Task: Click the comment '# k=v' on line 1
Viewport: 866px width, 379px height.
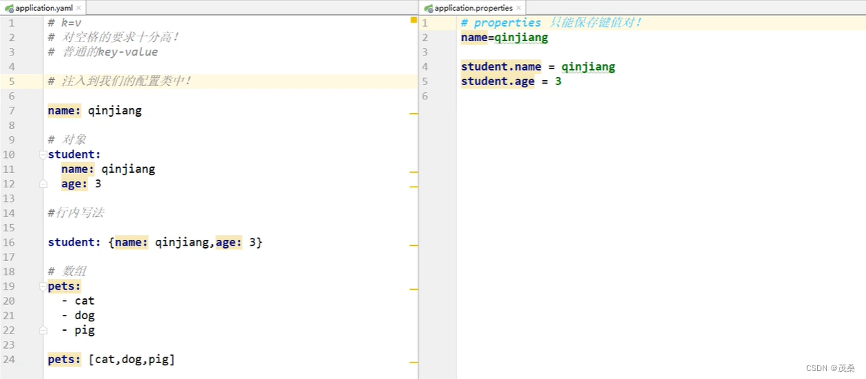Action: click(65, 22)
